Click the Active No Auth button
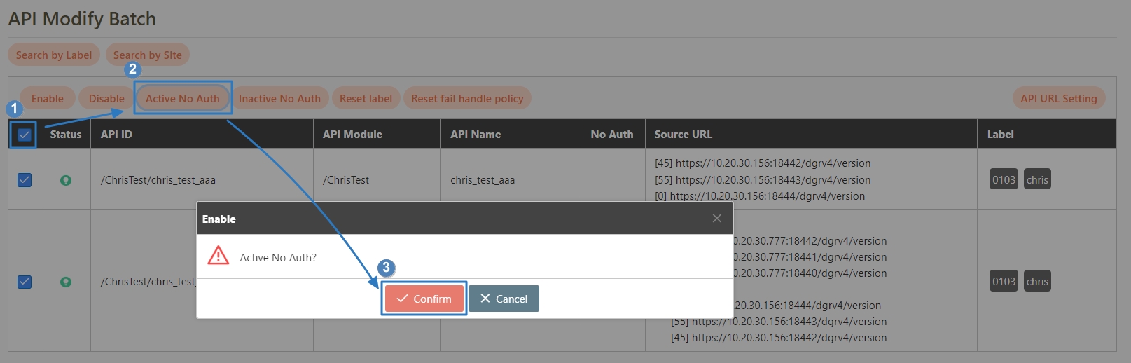The image size is (1131, 363). 183,99
